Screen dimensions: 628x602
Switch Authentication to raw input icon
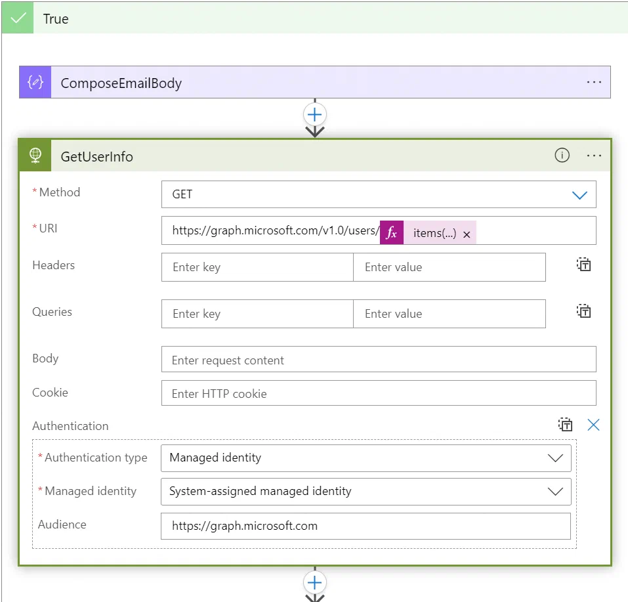(565, 425)
